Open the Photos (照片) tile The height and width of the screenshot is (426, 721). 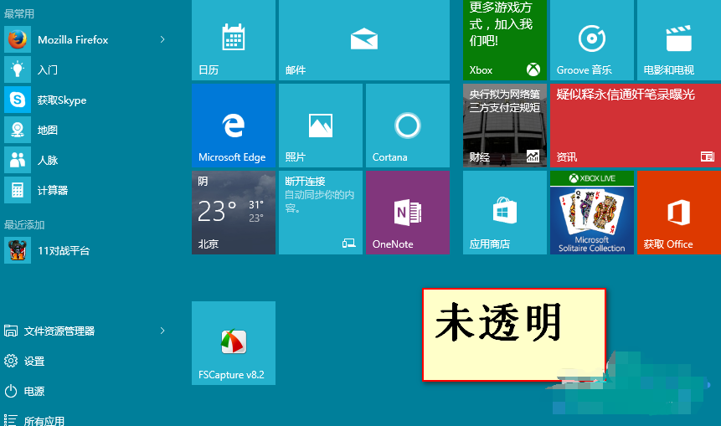(320, 126)
